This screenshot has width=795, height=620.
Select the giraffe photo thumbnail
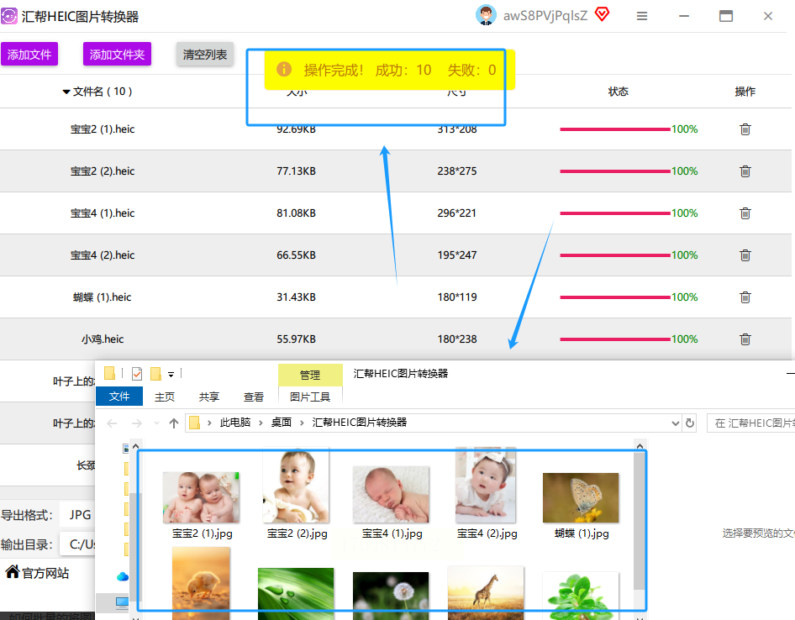coord(485,593)
